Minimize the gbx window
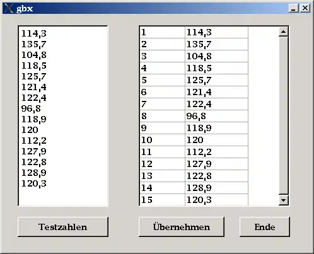The image size is (314, 254). (x=293, y=8)
